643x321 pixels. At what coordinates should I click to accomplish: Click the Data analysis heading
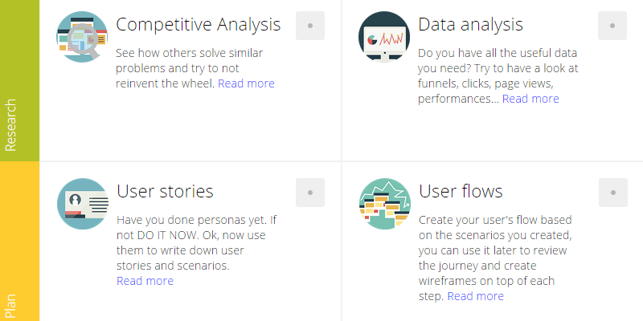tap(470, 25)
